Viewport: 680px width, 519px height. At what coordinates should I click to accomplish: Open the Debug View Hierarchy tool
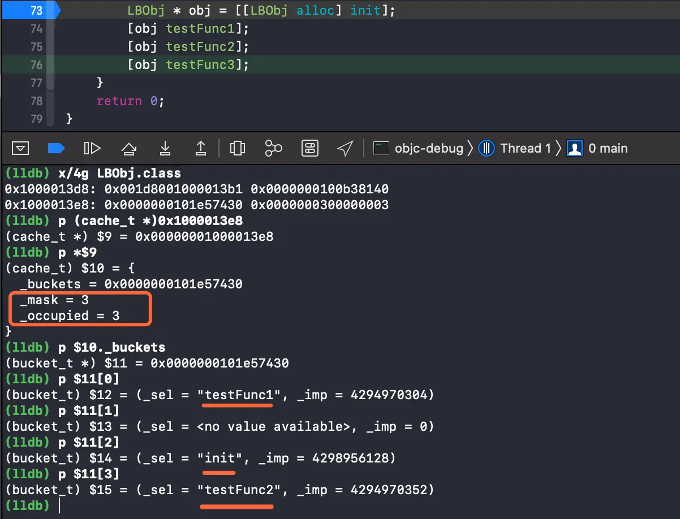pyautogui.click(x=238, y=148)
